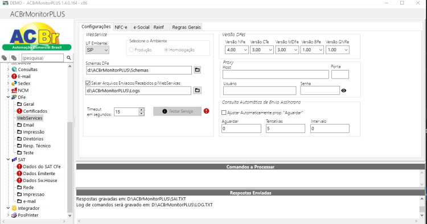Switch to e-Social tab
Screen dimensions: 427x224
coord(141,27)
